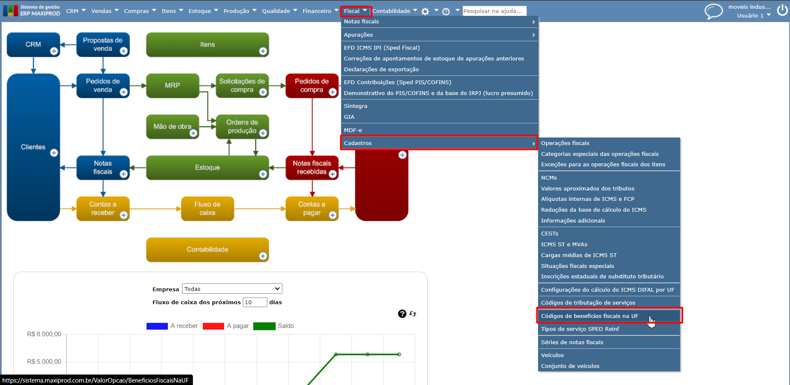Expand the Notas fiscais submenu
Image resolution: width=790 pixels, height=385 pixels.
pyautogui.click(x=439, y=22)
